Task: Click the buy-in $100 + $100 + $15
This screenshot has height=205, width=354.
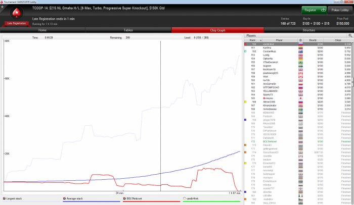Action: pyautogui.click(x=316, y=23)
